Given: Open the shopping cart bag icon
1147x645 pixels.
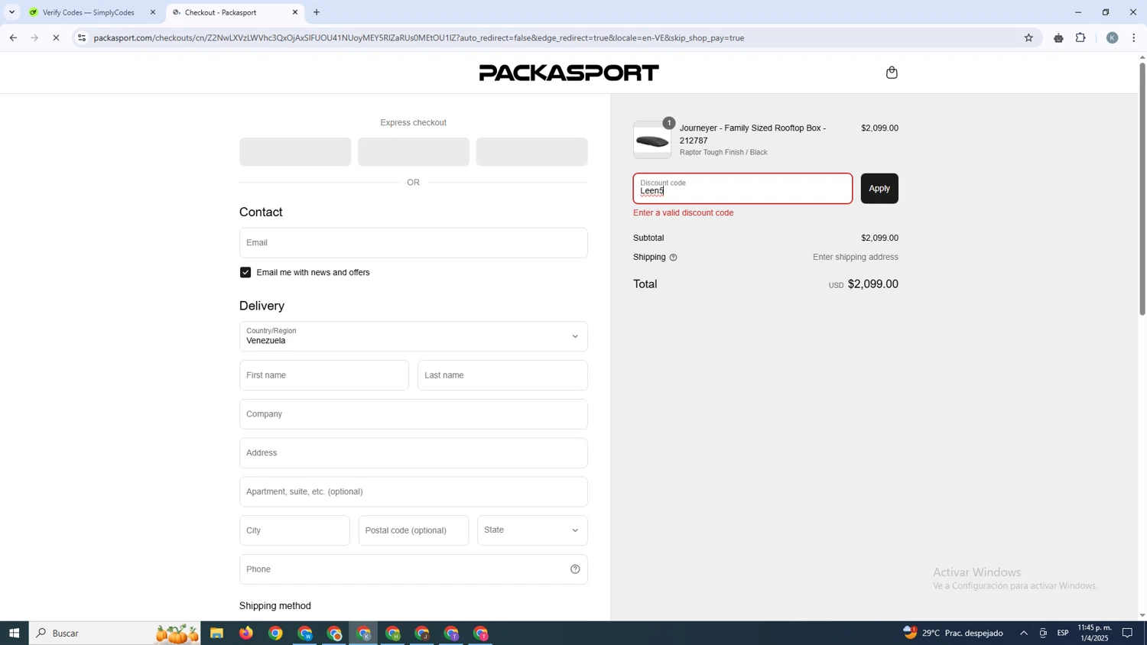Looking at the screenshot, I should [x=892, y=73].
